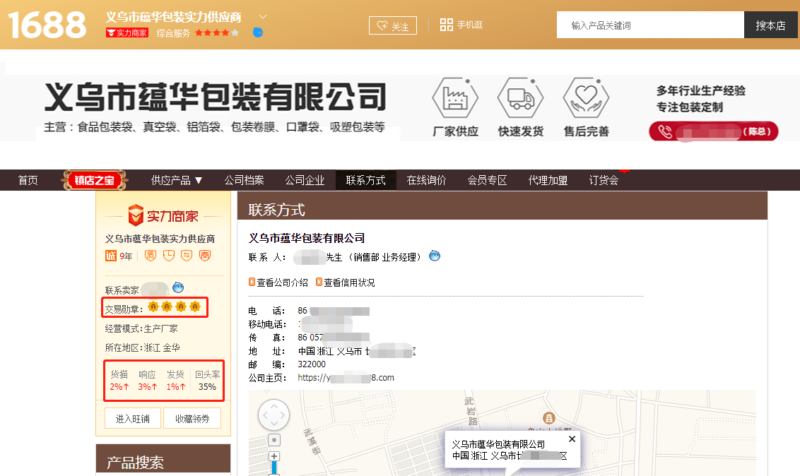Click the 货描 2% statistic
Viewport: 800px width, 476px height.
119,381
